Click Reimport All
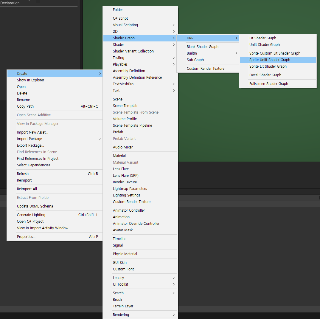 tap(55, 189)
